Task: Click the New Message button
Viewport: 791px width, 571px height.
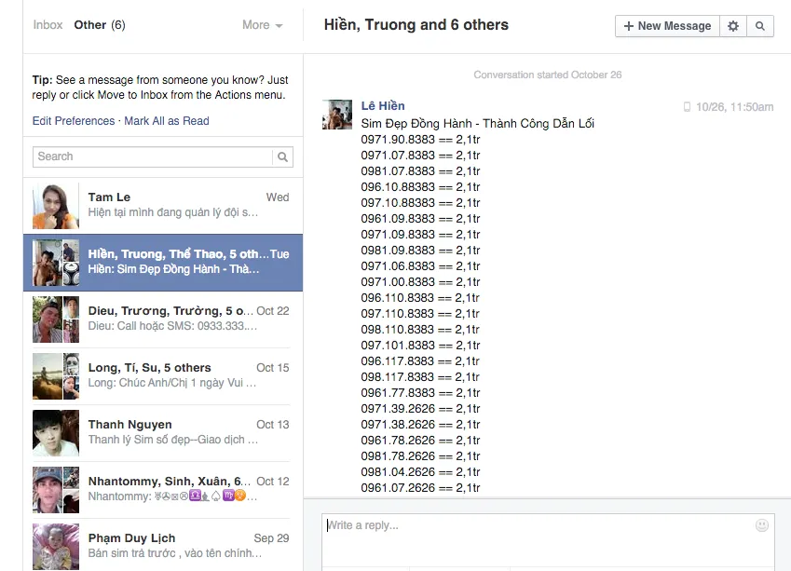Action: 666,26
